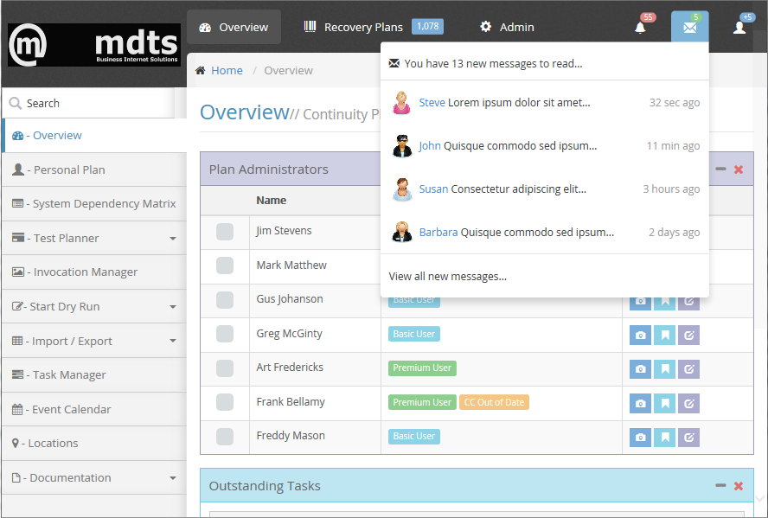Click camera icon for Freddy Mason
The width and height of the screenshot is (768, 518).
click(x=640, y=438)
